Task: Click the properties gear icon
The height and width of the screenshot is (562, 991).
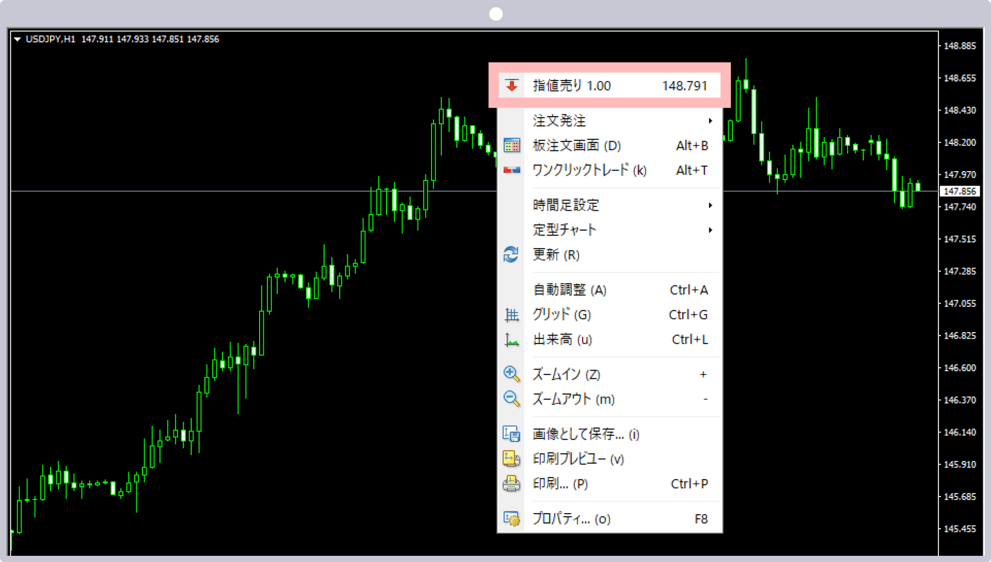Action: coord(512,518)
